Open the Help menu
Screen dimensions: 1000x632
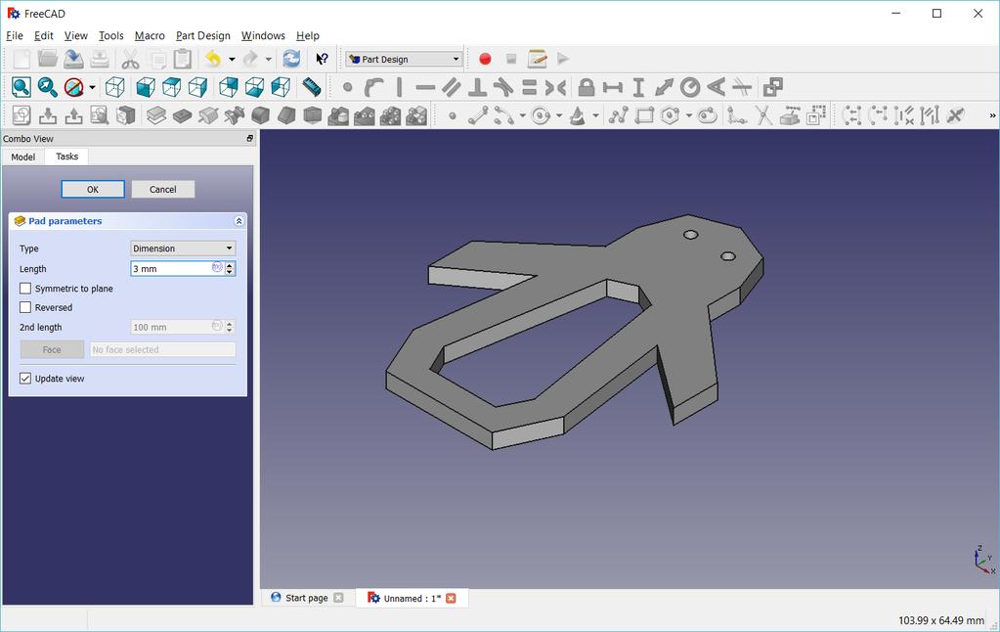[x=307, y=36]
